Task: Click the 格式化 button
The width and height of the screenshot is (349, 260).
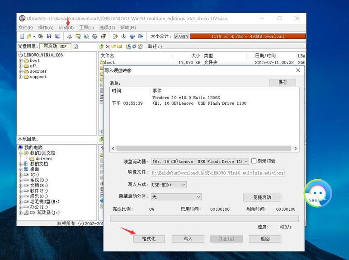Action: [x=149, y=239]
